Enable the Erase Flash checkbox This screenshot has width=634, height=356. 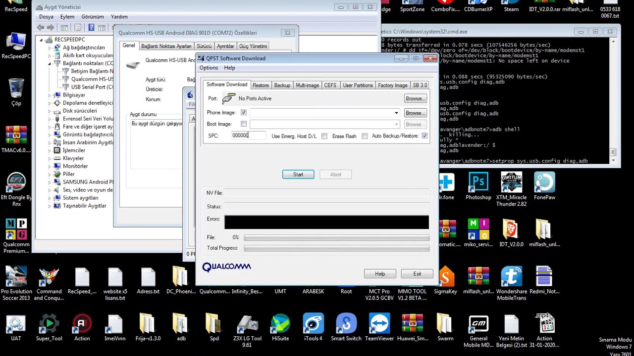(x=365, y=136)
